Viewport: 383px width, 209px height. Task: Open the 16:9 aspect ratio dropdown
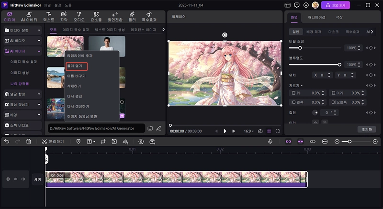click(x=249, y=131)
